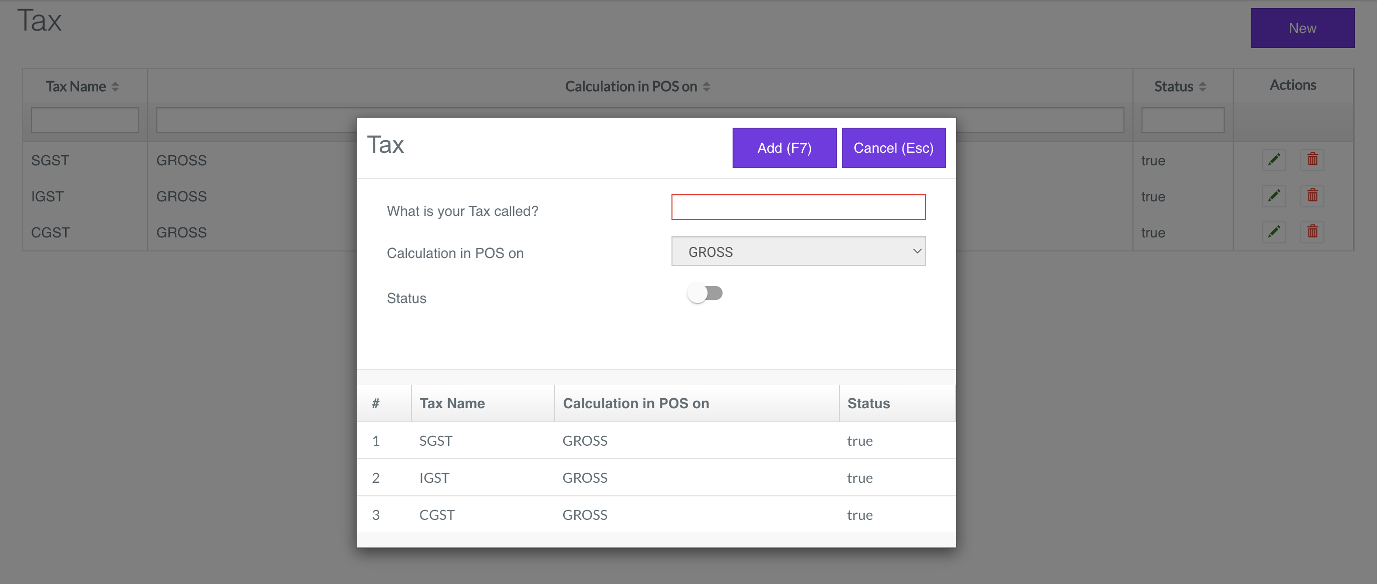This screenshot has width=1377, height=584.
Task: Click the delete trash icon for IGST
Action: tap(1312, 196)
